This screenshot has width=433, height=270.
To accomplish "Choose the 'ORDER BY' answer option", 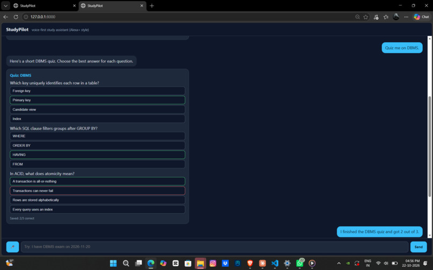I will [x=97, y=146].
